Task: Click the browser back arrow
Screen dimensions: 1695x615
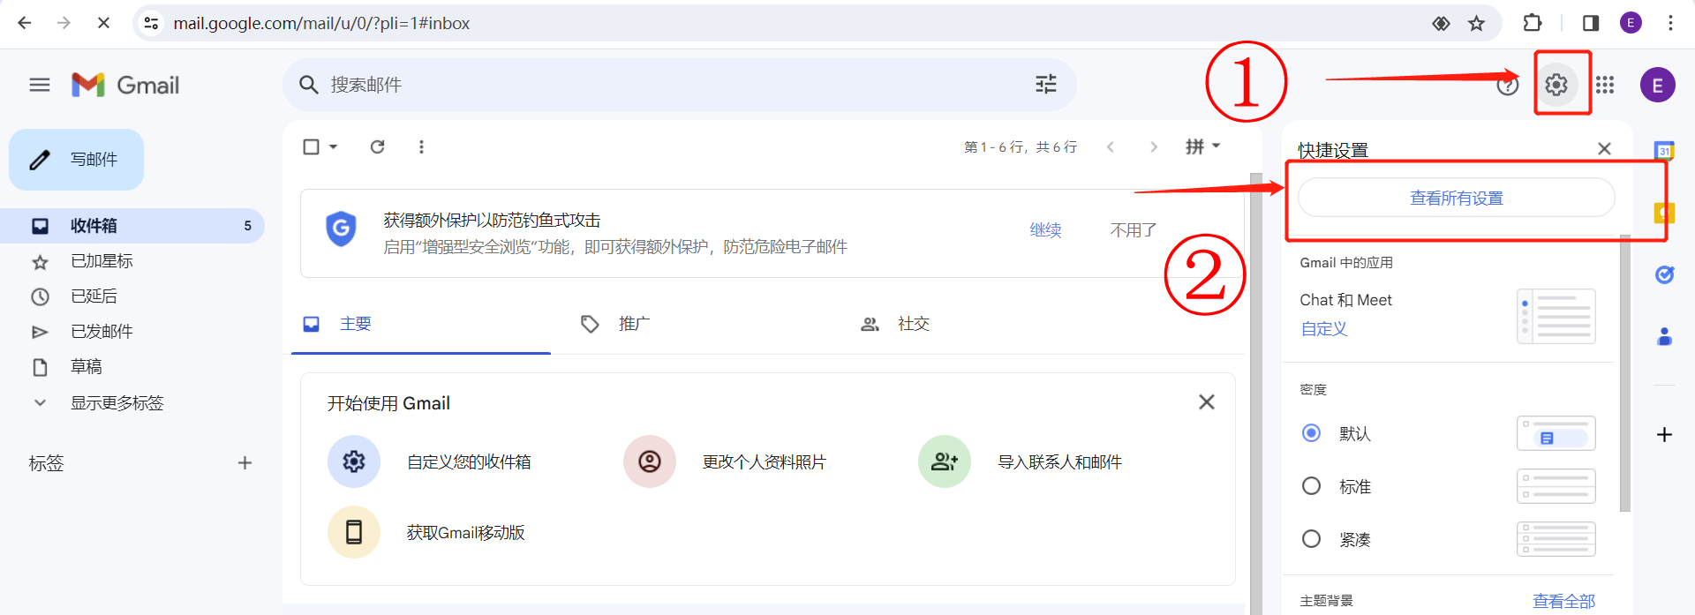Action: pos(25,23)
